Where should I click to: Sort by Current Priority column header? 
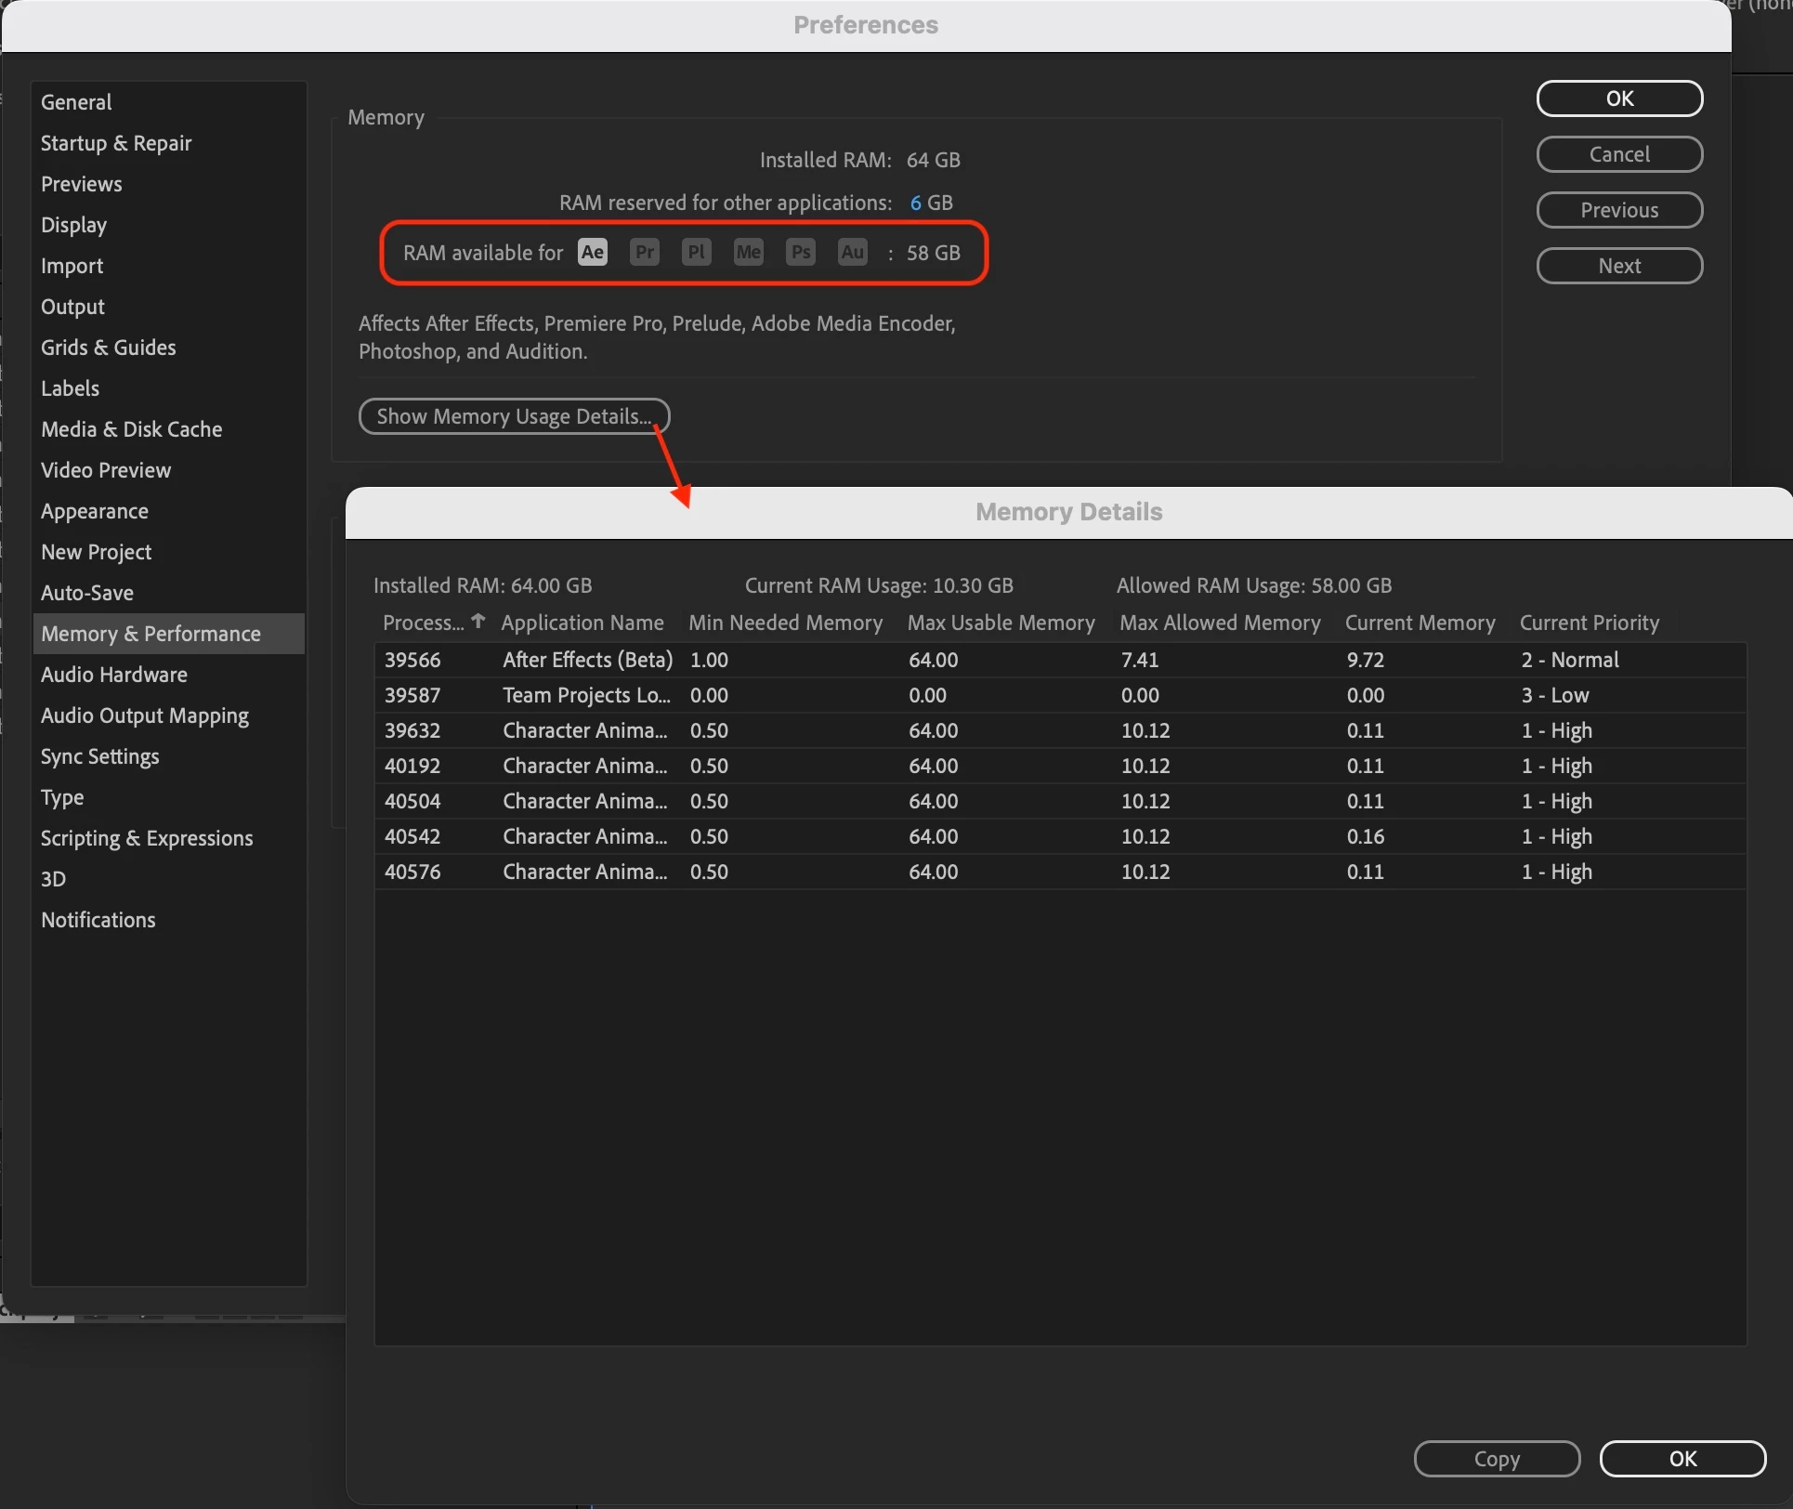click(x=1589, y=623)
